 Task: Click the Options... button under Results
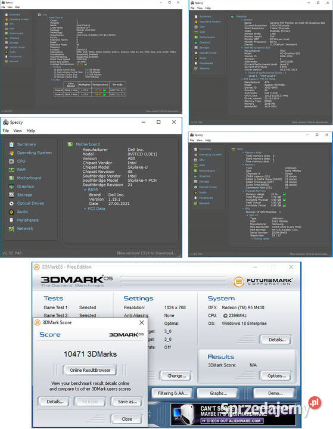pyautogui.click(x=276, y=376)
